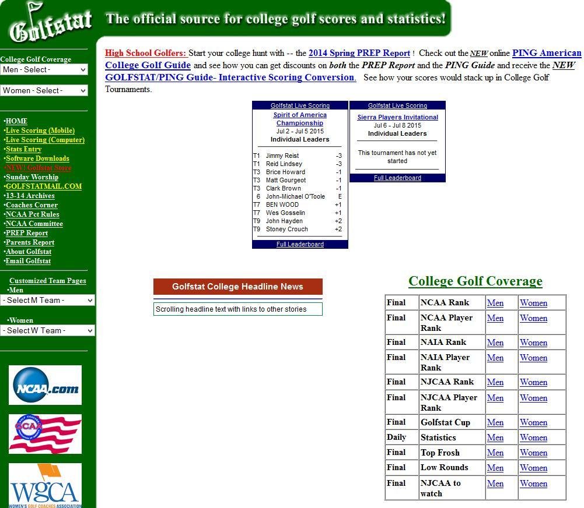Open Men's NCAA Rank results
The image size is (584, 508).
pos(495,302)
